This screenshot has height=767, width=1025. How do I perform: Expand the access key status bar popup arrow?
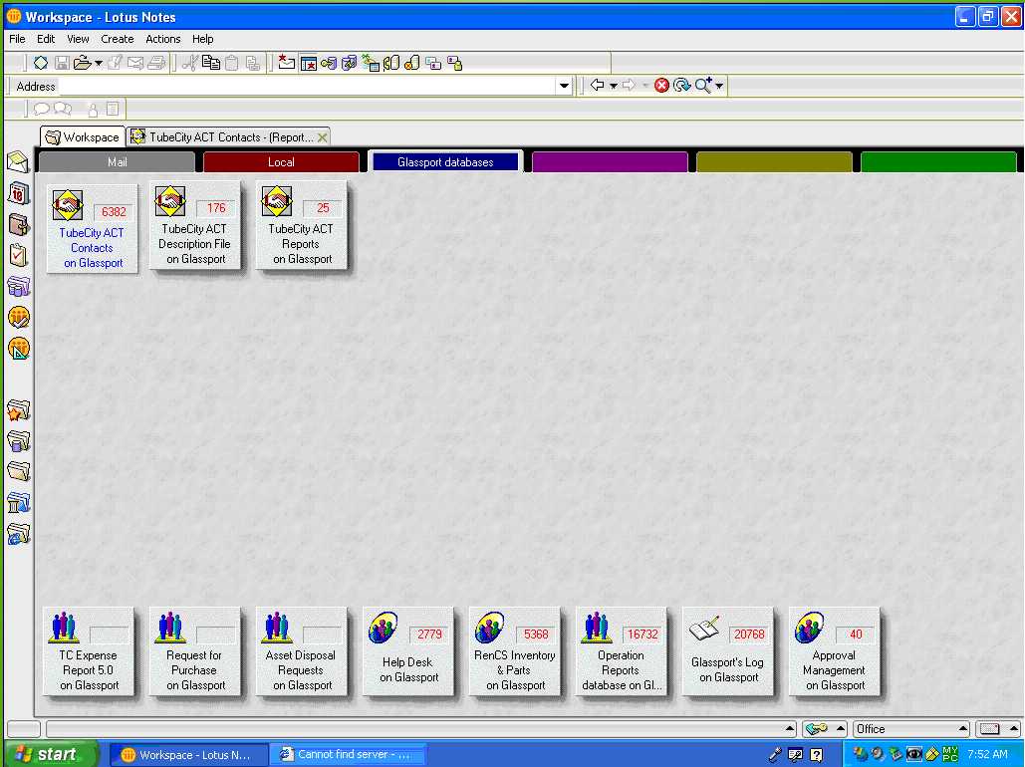841,728
